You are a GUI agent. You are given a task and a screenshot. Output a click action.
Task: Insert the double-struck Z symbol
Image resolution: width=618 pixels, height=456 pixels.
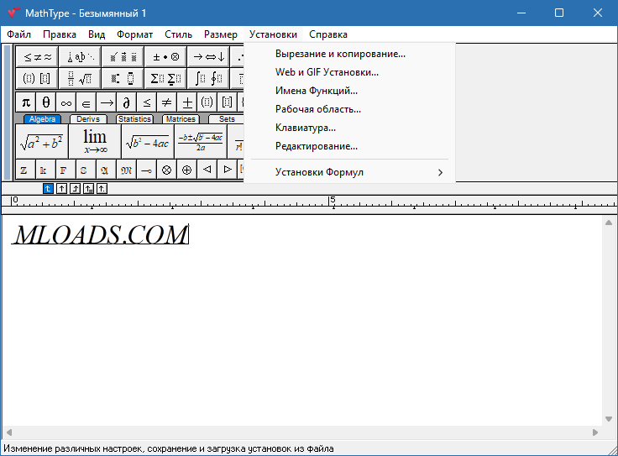click(x=26, y=170)
